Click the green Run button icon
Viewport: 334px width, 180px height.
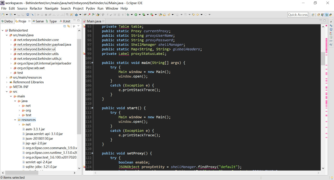point(136,15)
